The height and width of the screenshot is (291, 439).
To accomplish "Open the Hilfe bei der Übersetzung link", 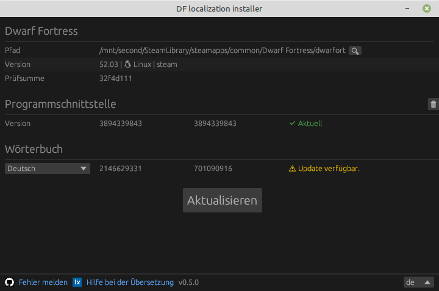I will (130, 282).
